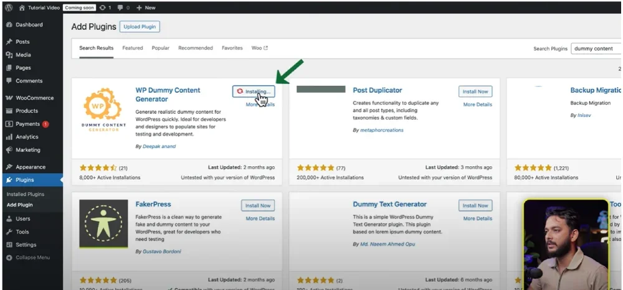Click the Media sidebar icon

9,55
